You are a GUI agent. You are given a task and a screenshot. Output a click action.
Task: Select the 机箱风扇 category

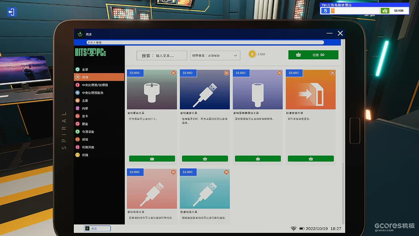coord(88,147)
